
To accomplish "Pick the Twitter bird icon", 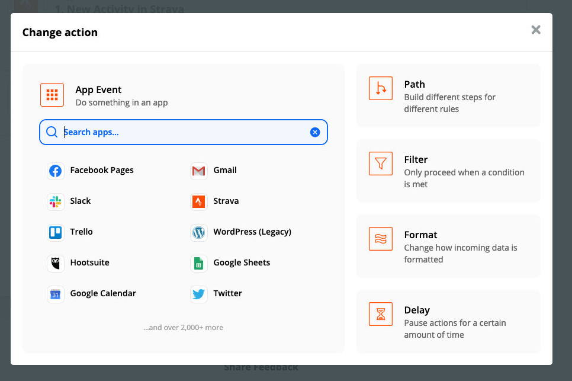I will (x=199, y=294).
